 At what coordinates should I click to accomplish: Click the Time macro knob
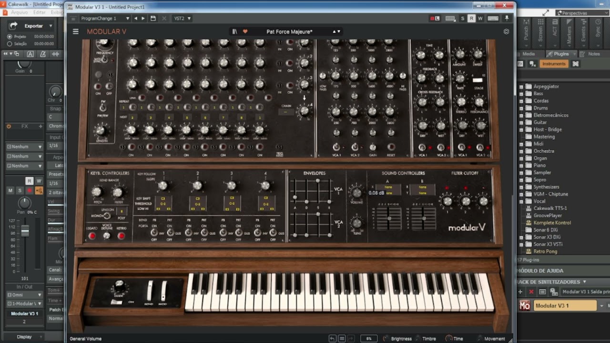point(449,339)
